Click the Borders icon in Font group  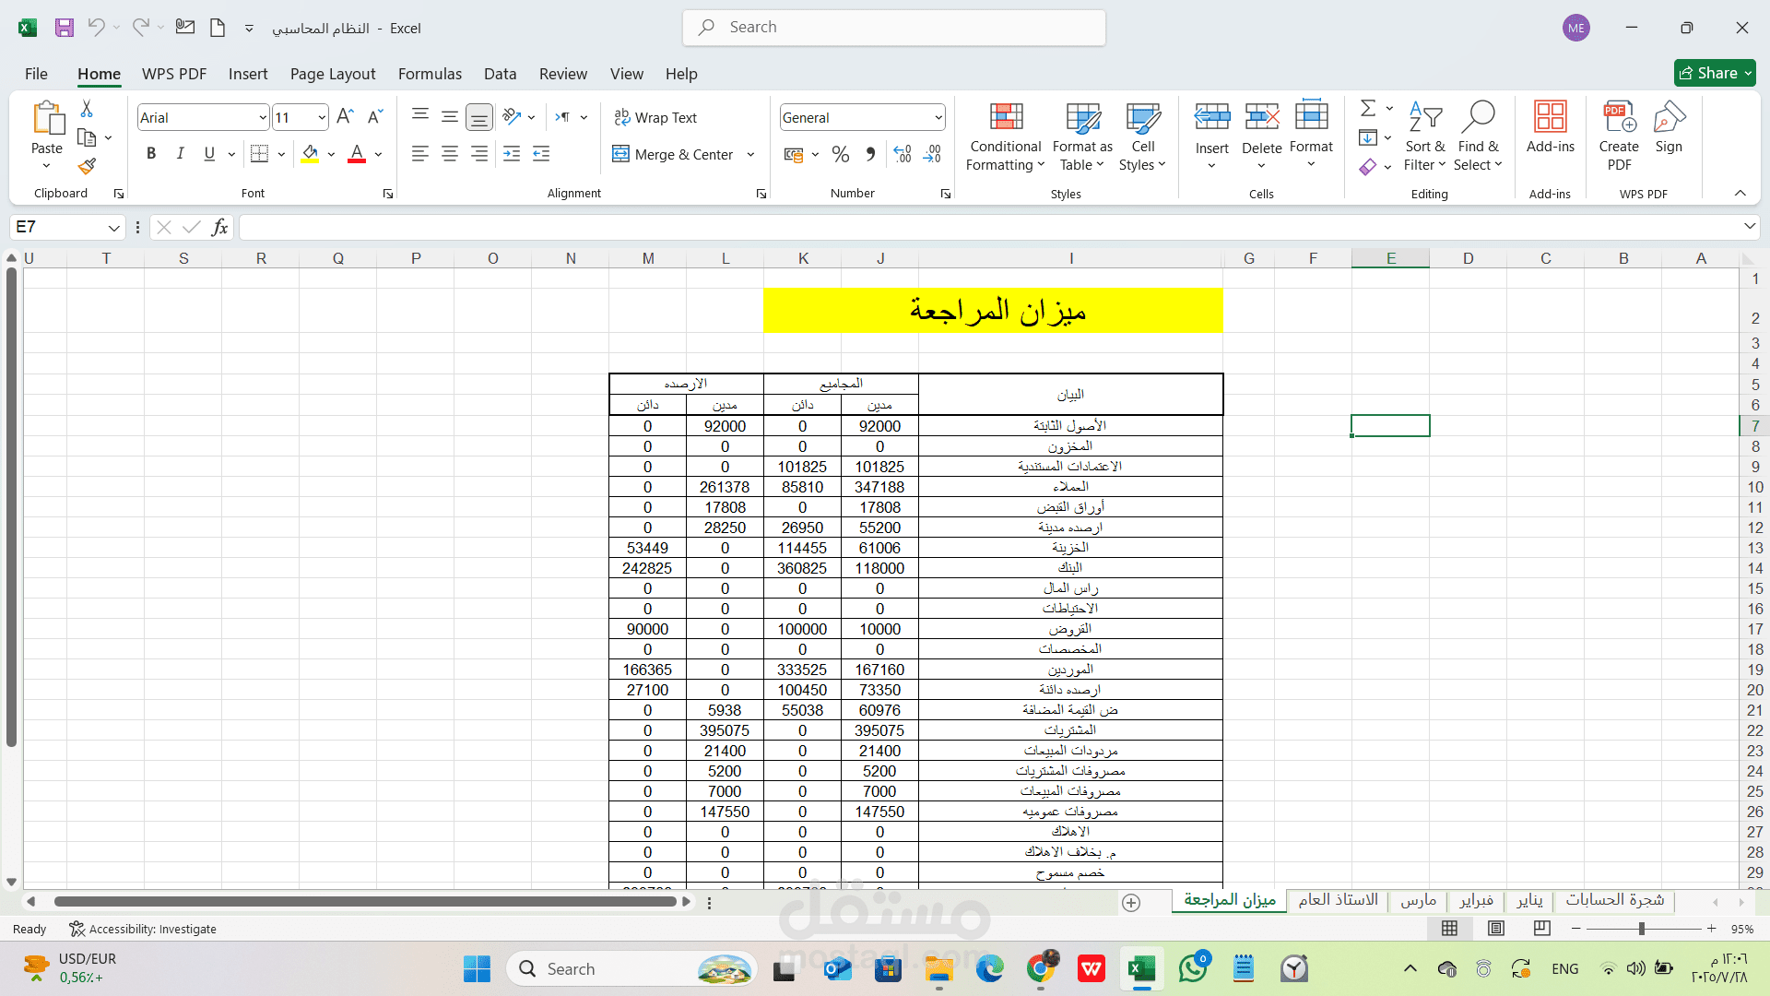(x=260, y=154)
